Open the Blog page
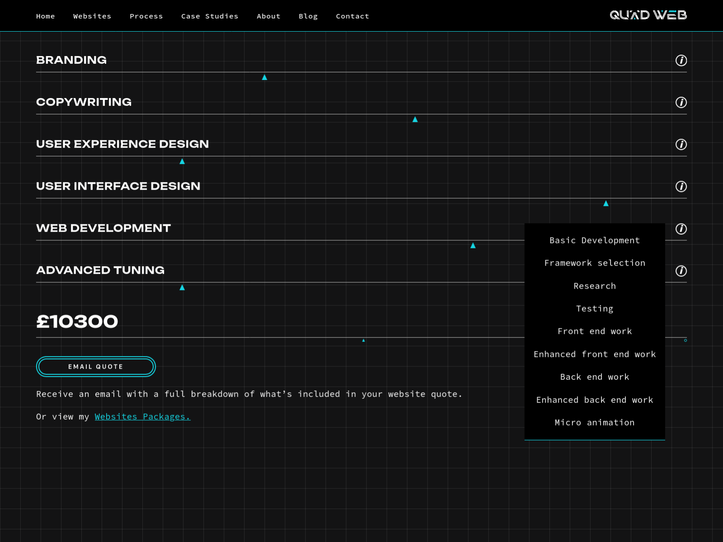The image size is (723, 542). pos(308,16)
